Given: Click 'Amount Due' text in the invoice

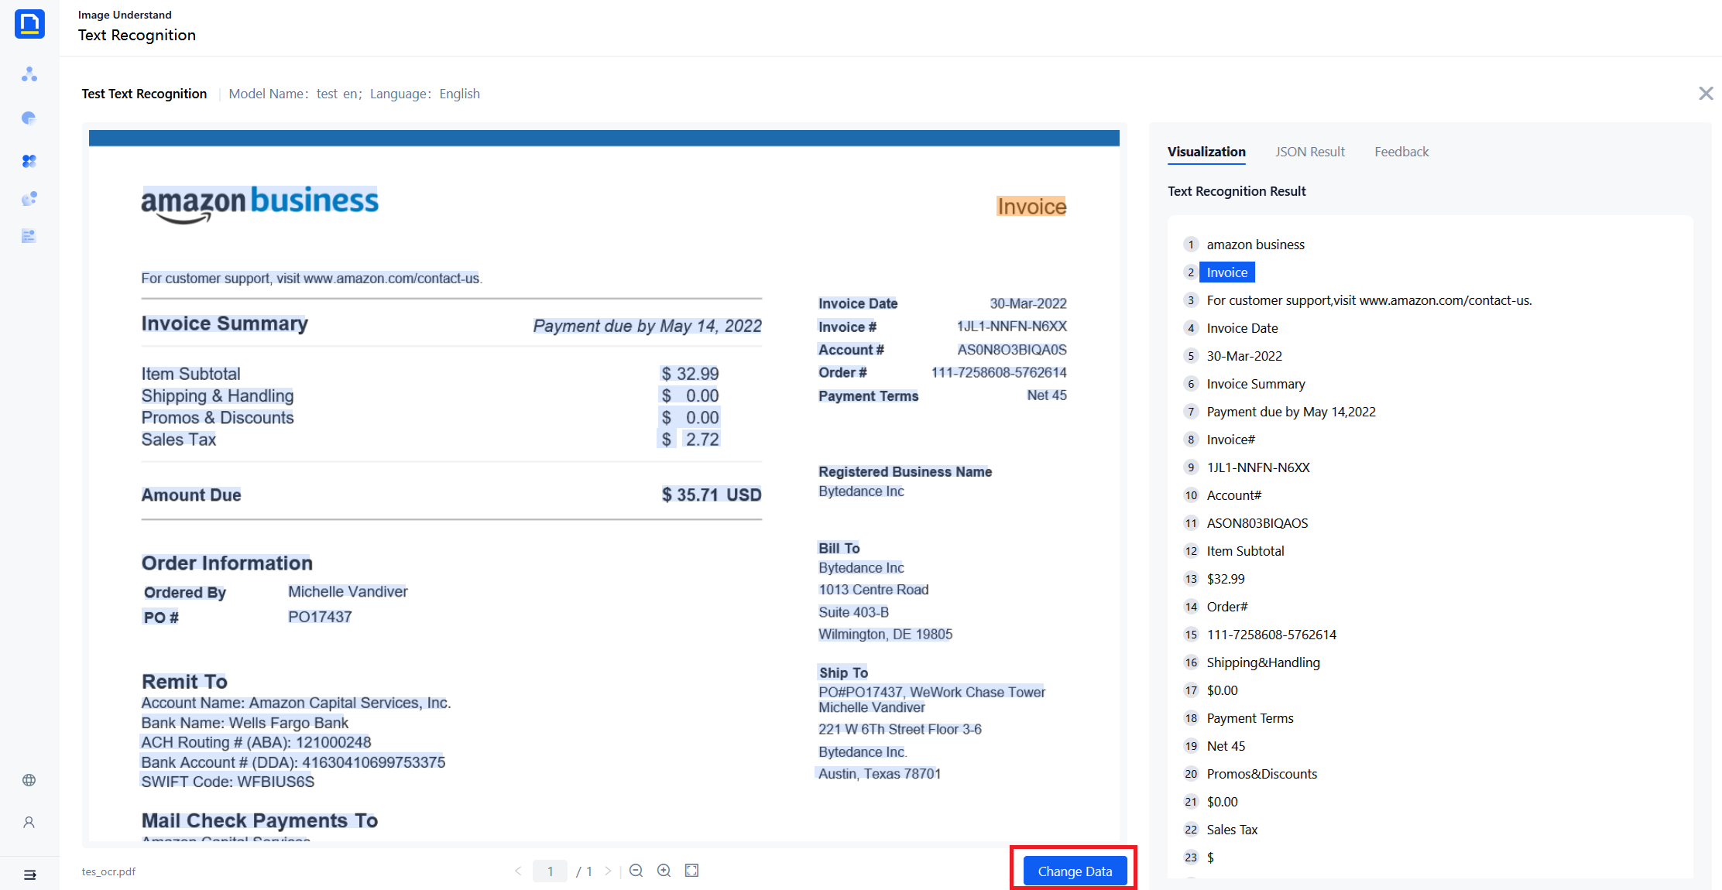Looking at the screenshot, I should [191, 495].
